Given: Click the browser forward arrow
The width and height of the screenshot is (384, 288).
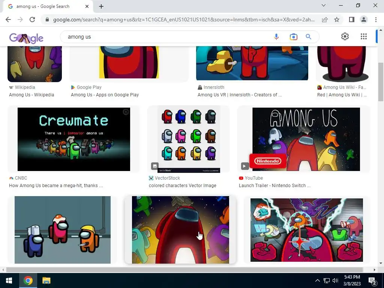Looking at the screenshot, I should pos(20,19).
